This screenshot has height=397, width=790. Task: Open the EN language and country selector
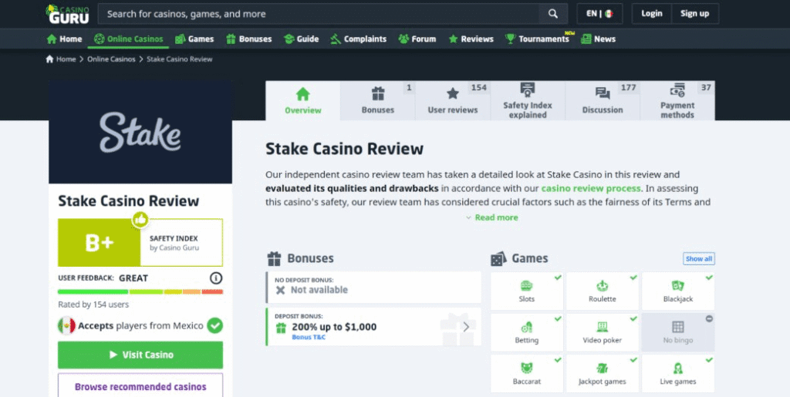pos(599,14)
